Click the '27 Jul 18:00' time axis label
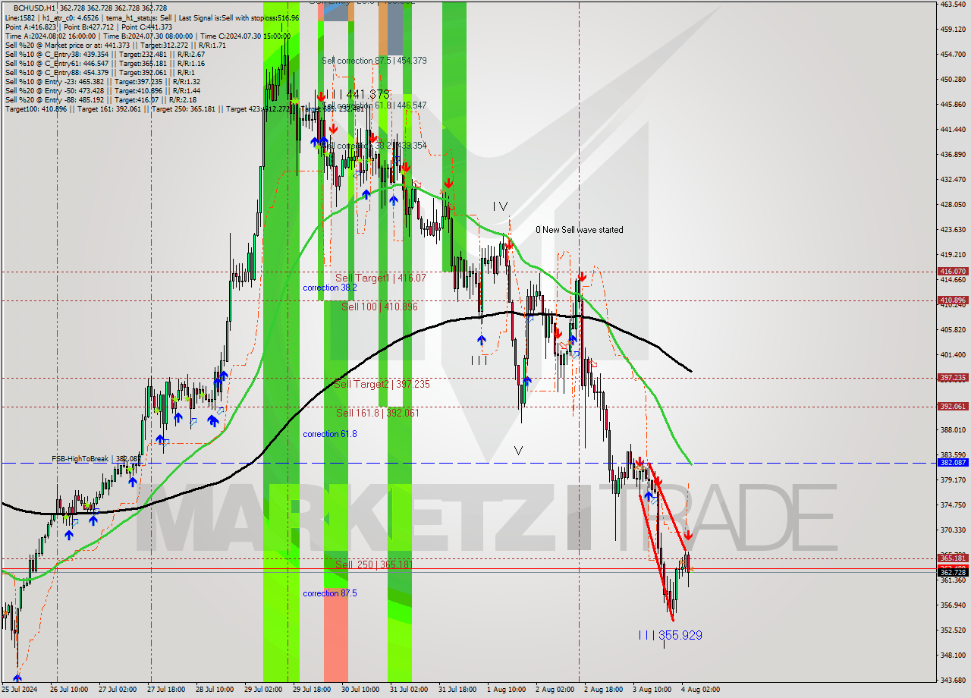971x698 pixels. click(166, 690)
